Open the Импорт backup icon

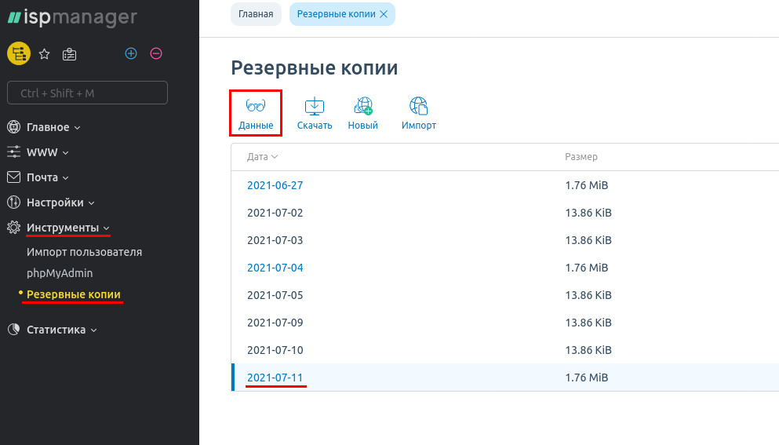[x=419, y=106]
